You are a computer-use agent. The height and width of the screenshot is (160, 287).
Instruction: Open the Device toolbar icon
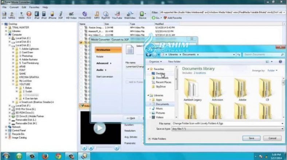pos(142,15)
